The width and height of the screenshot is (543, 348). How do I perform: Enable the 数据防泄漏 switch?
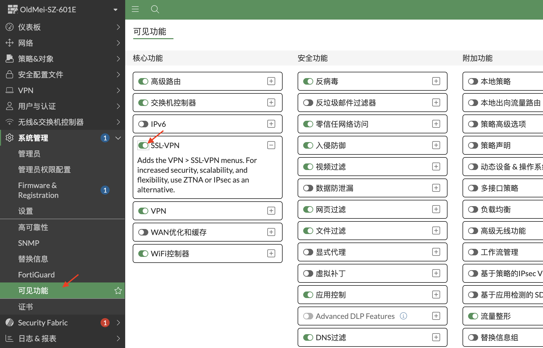point(308,188)
